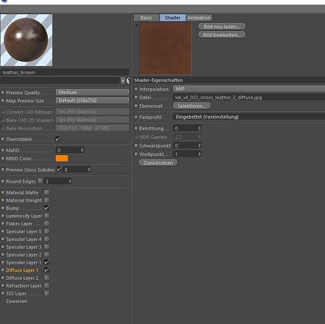Open the Preview Quality dropdown
325x324 pixels.
(93, 93)
